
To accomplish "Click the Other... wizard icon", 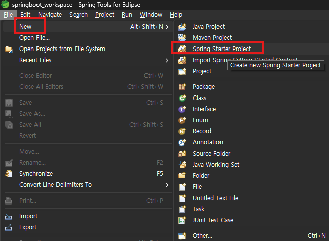I will pos(182,236).
